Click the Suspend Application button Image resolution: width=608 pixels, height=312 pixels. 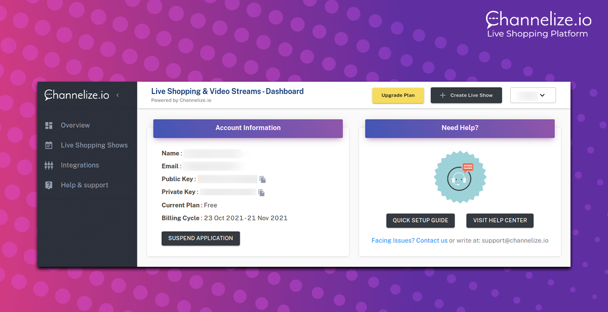[x=201, y=238]
